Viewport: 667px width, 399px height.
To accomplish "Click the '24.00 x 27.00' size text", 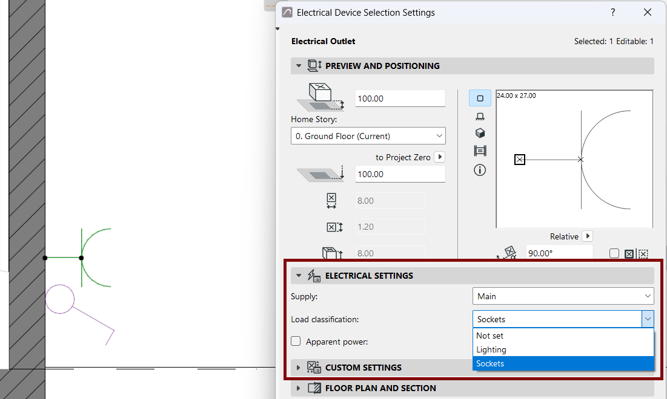I will point(516,96).
